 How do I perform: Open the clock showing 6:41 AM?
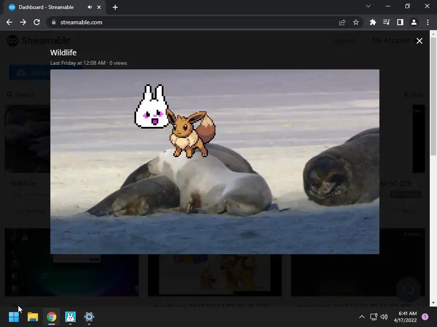tap(405, 317)
